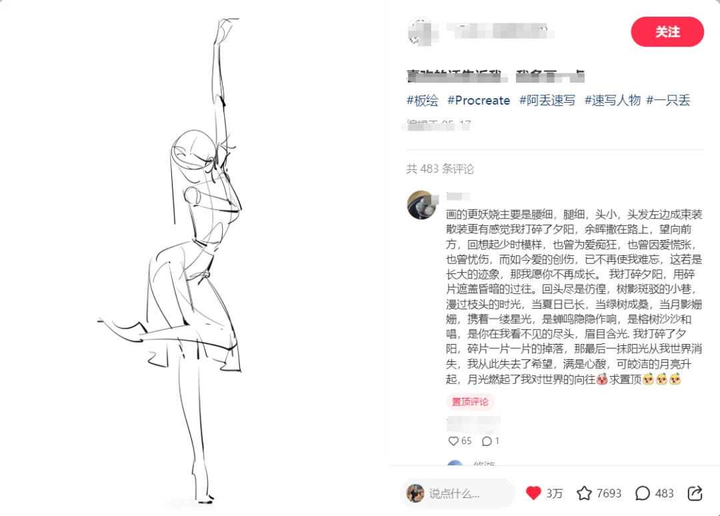720x516 pixels.
Task: Like the post with the red heart icon
Action: [x=533, y=493]
